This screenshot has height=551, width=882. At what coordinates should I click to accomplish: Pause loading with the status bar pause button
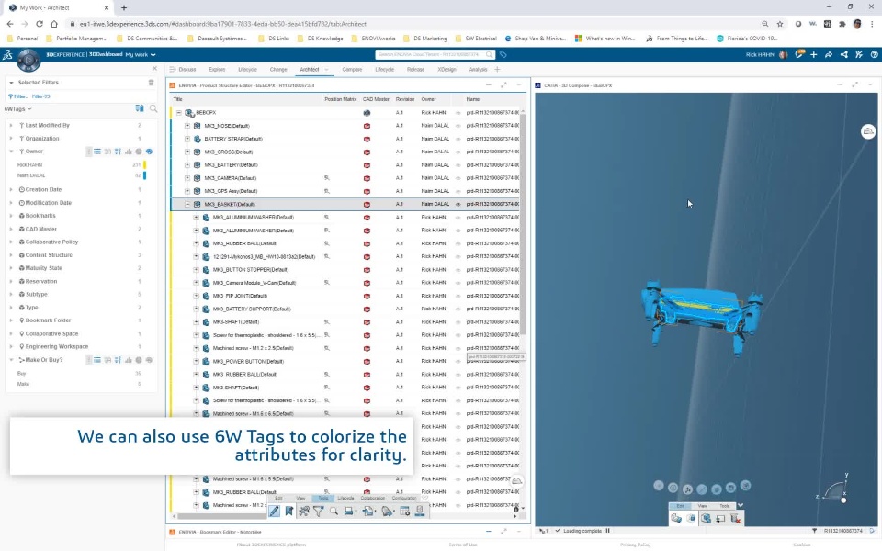[607, 530]
